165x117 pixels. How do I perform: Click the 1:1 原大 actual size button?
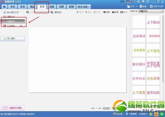(x=58, y=12)
